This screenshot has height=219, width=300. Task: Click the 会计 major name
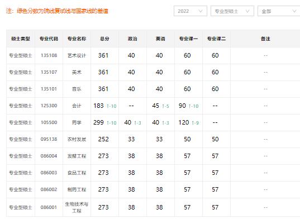pos(77,106)
